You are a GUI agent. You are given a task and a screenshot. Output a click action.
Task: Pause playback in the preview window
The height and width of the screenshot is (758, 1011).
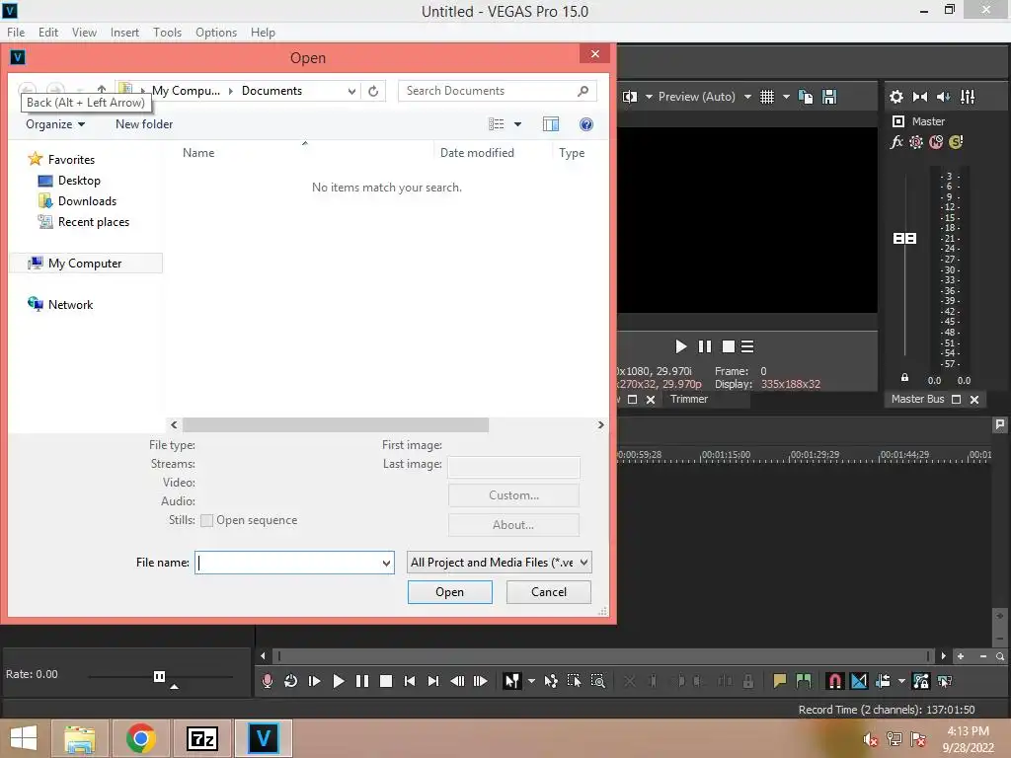pos(705,346)
